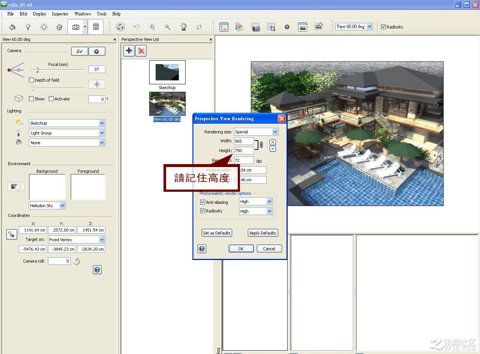Viewport: 480px width, 354px height.
Task: Open the Display menu
Action: (x=39, y=14)
